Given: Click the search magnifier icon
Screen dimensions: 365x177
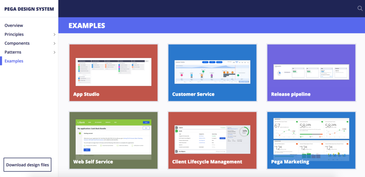Looking at the screenshot, I should (x=360, y=9).
